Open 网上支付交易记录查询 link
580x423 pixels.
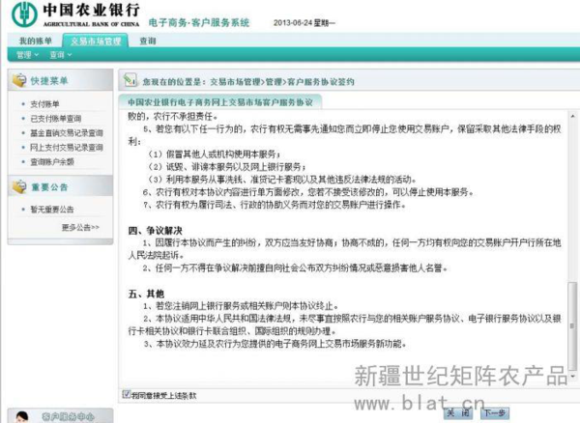(x=67, y=148)
